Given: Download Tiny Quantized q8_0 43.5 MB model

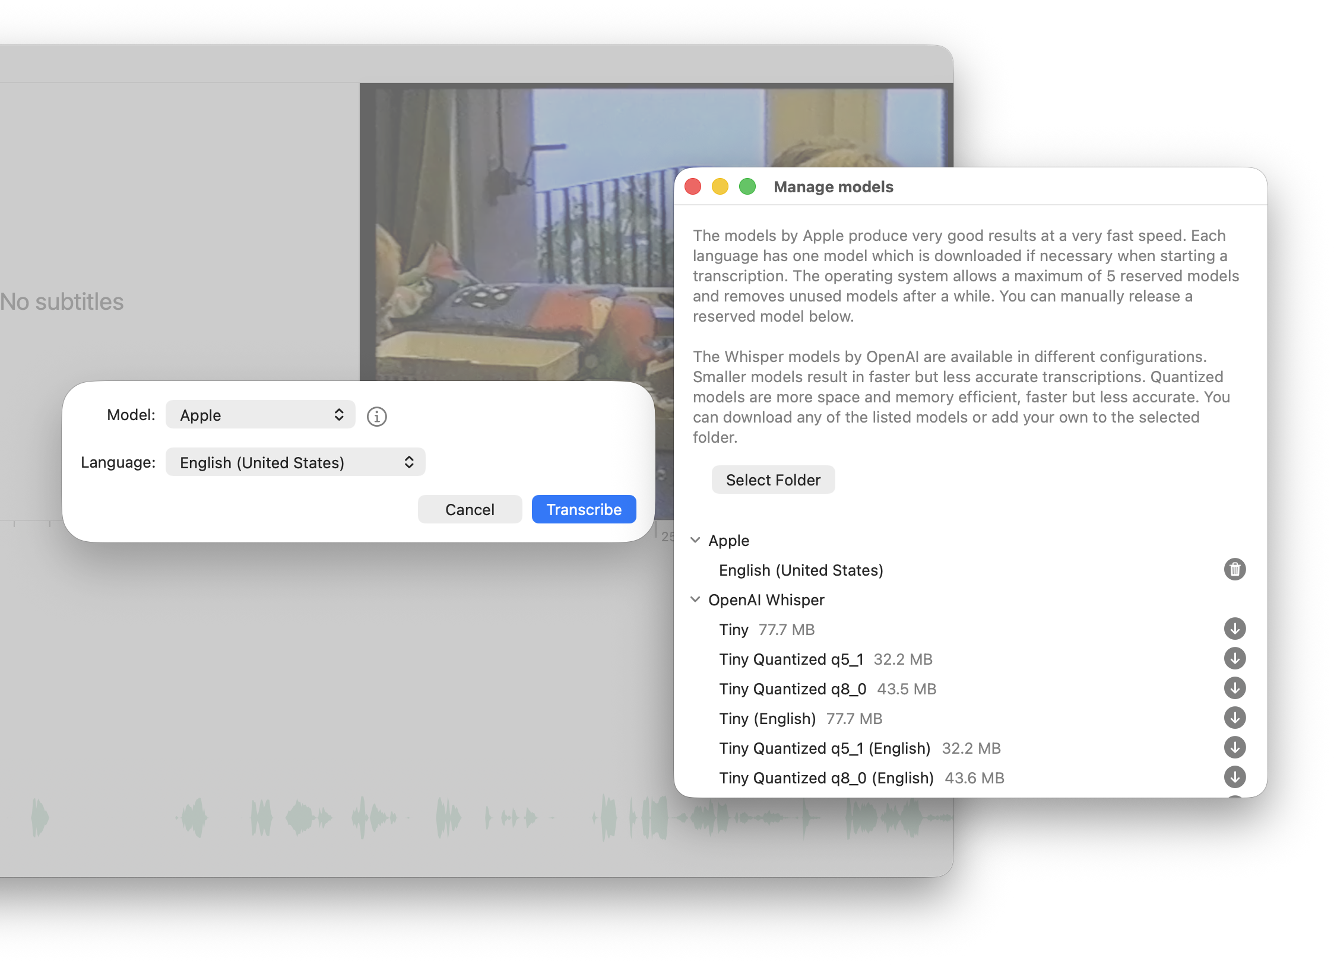Looking at the screenshot, I should 1234,688.
